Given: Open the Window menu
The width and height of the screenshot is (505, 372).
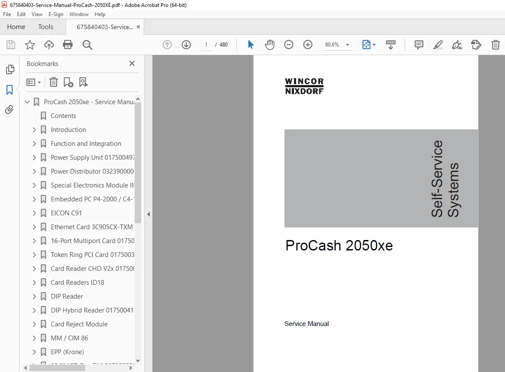Looking at the screenshot, I should pos(79,14).
